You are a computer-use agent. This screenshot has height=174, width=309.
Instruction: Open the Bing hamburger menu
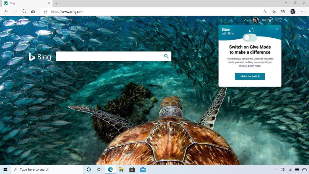[x=279, y=20]
